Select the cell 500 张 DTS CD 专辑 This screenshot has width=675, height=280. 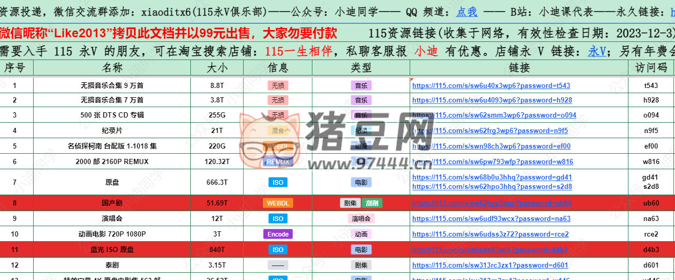pyautogui.click(x=112, y=115)
